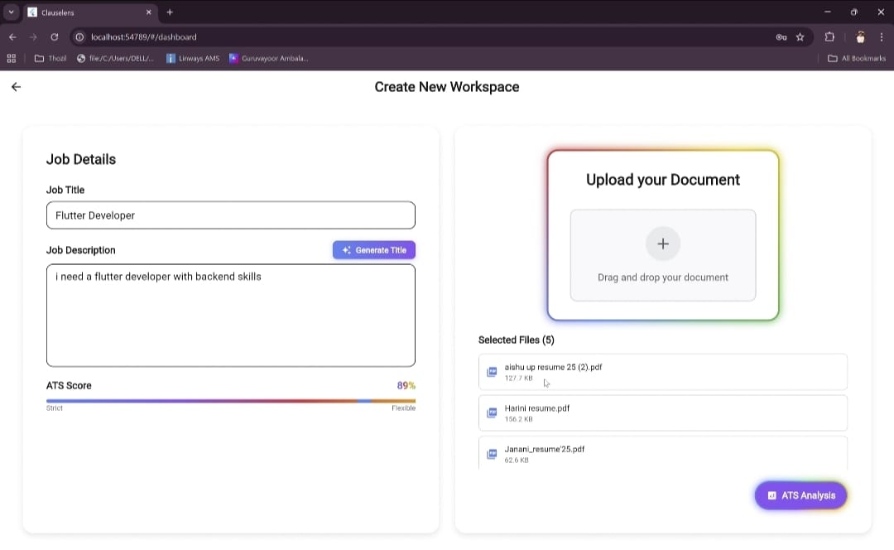Click the plus icon to upload document
The image size is (894, 550).
(662, 244)
